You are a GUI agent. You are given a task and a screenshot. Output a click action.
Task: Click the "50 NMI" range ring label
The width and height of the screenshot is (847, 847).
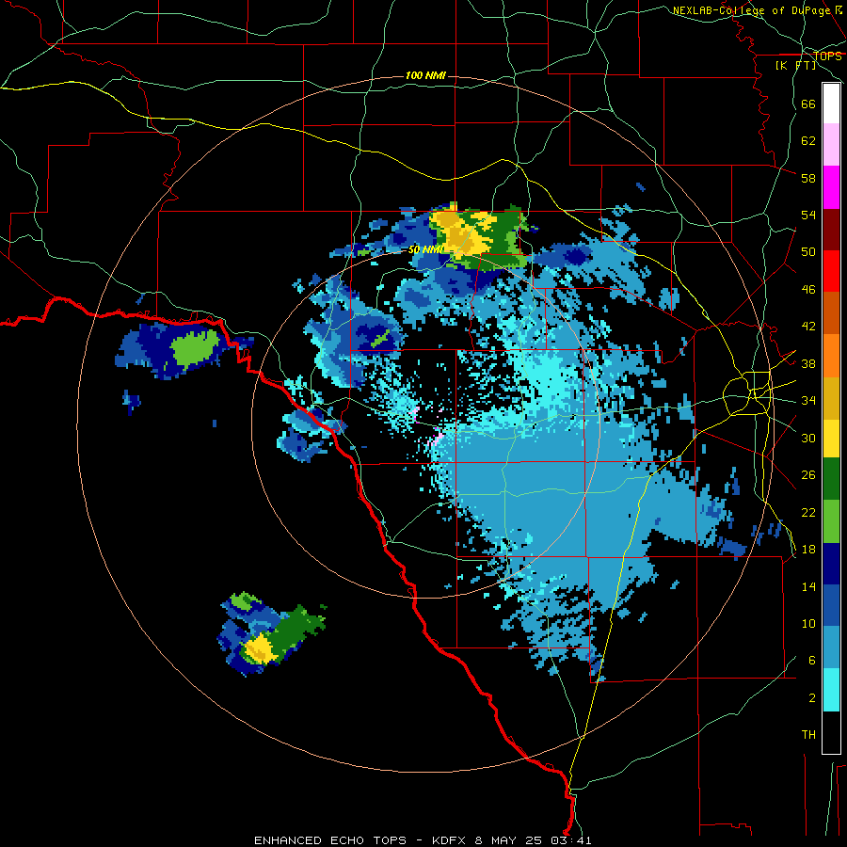(425, 249)
